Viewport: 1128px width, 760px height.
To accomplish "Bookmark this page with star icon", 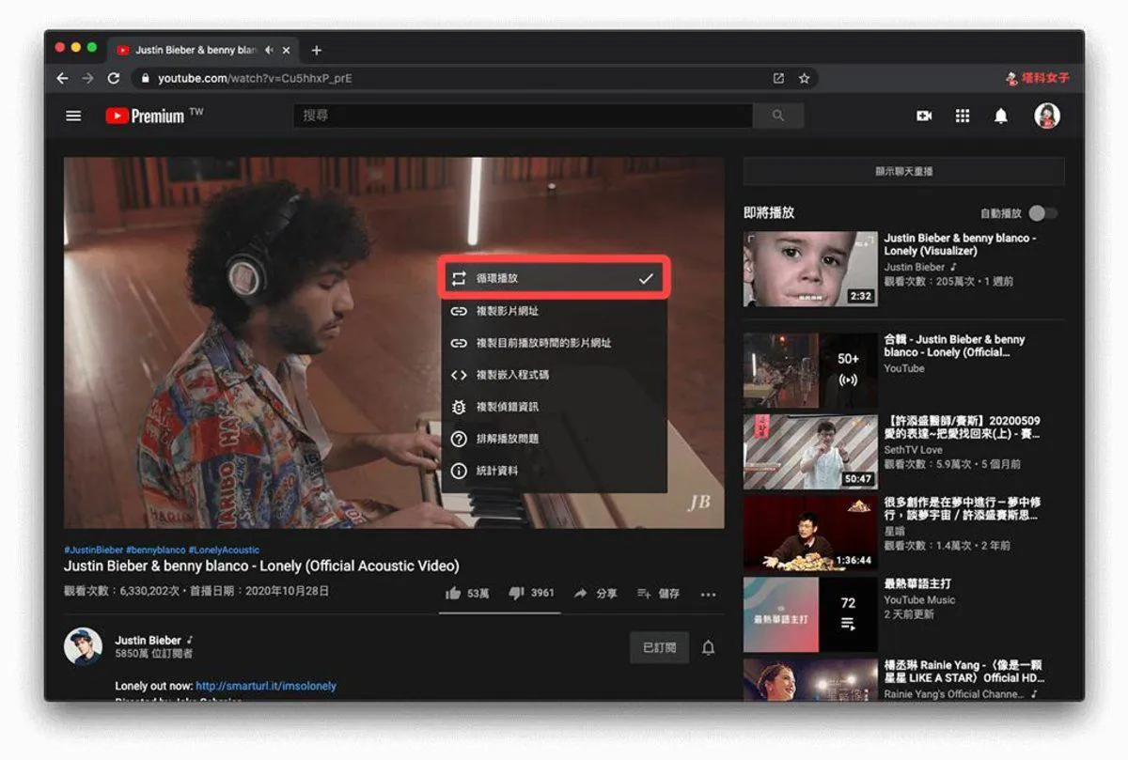I will (805, 79).
